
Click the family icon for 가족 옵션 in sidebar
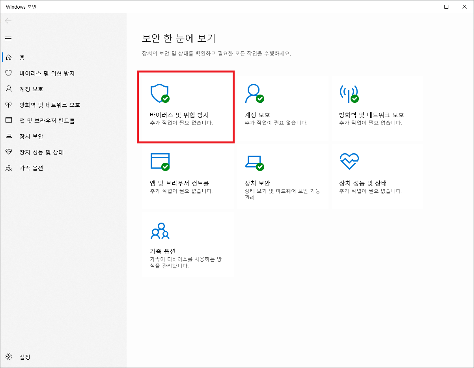coord(9,168)
